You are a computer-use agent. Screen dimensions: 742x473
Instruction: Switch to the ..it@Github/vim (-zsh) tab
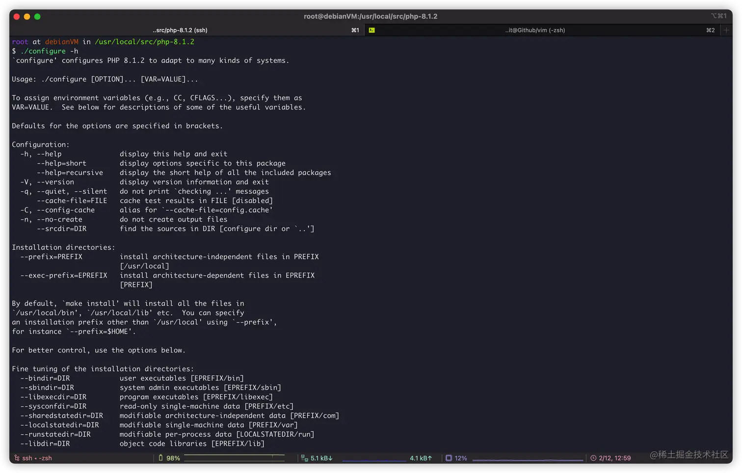(x=542, y=30)
